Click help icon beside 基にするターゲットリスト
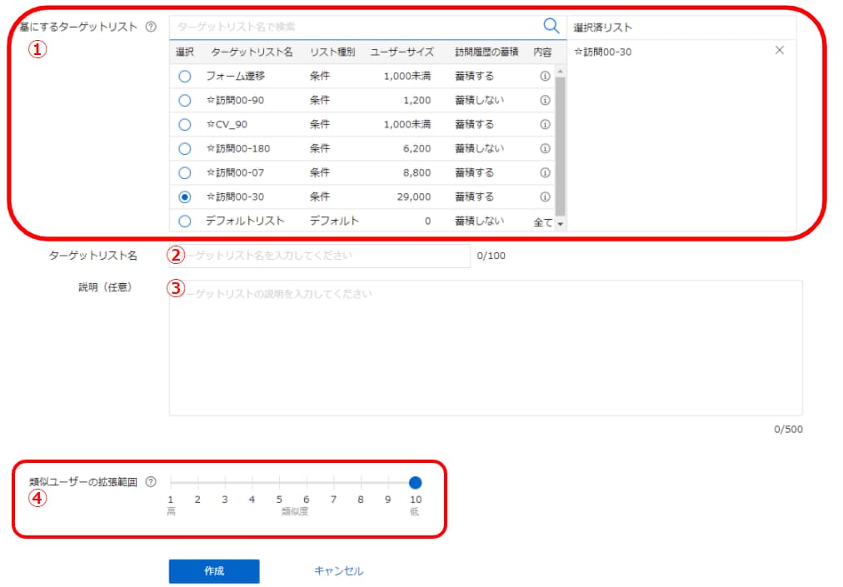 coord(150,27)
